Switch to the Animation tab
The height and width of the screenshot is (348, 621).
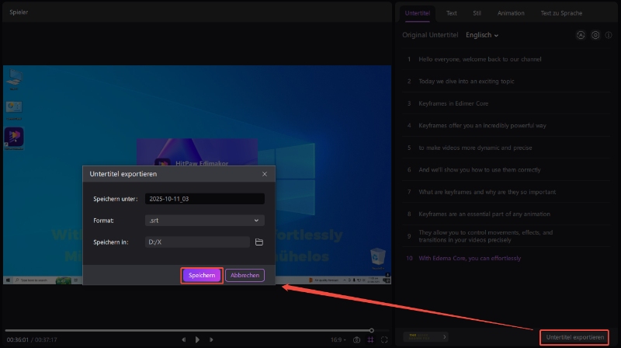click(x=510, y=13)
